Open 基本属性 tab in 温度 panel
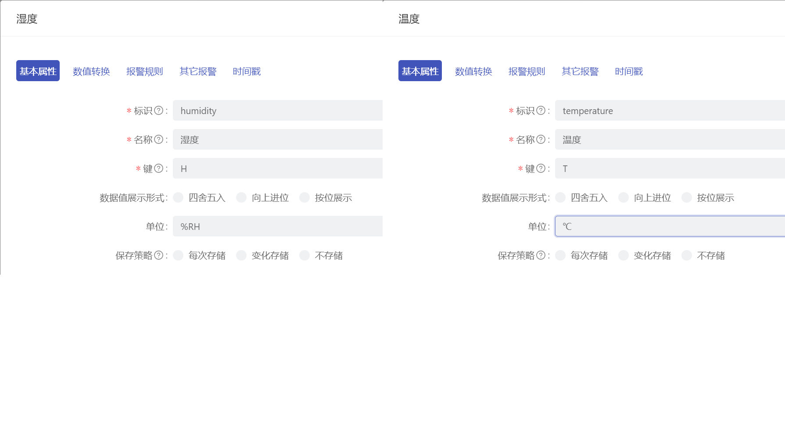785x433 pixels. pos(420,71)
